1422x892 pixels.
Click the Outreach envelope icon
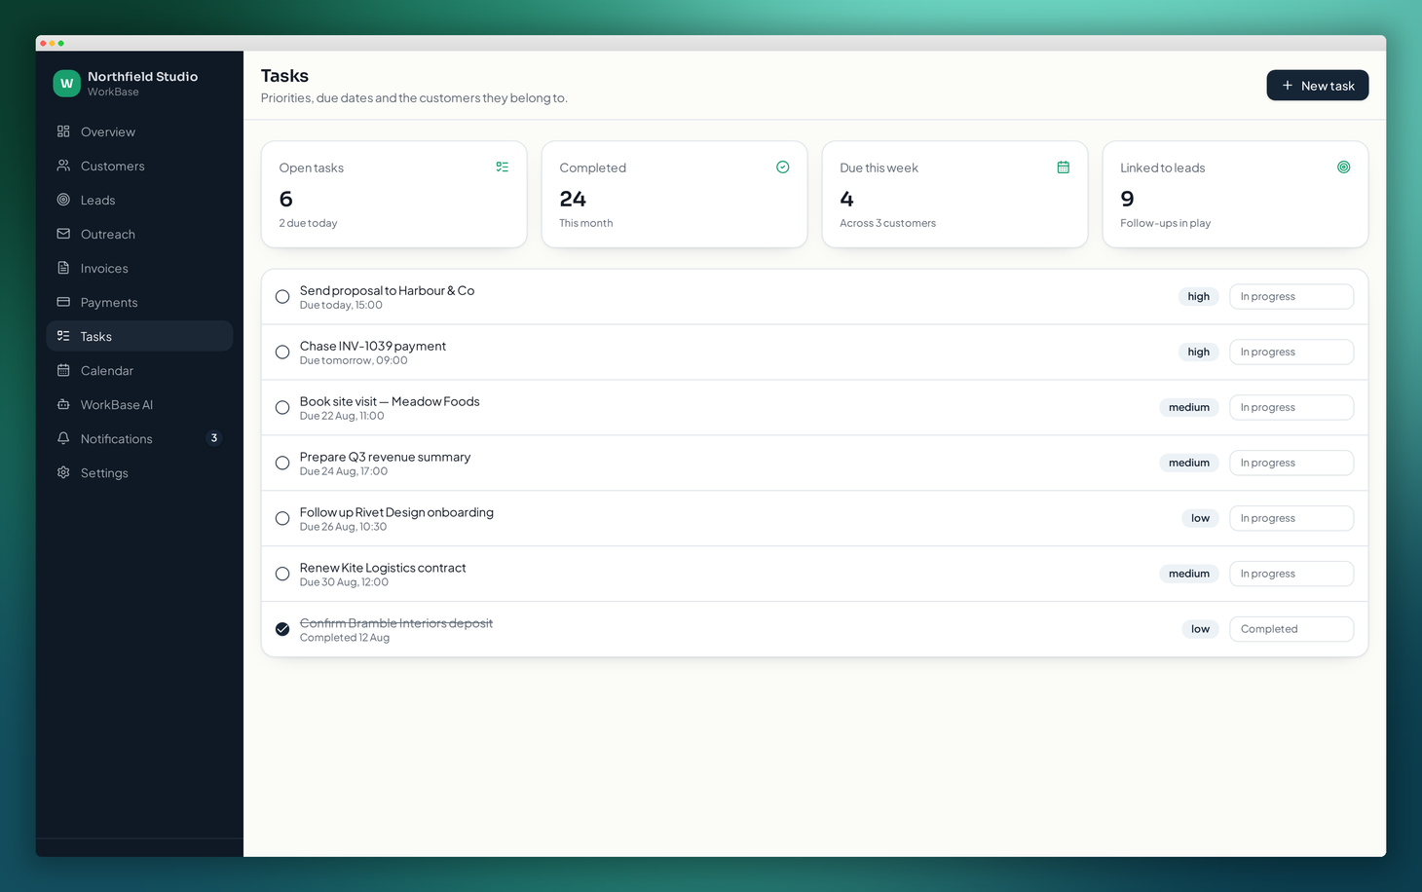click(x=63, y=234)
